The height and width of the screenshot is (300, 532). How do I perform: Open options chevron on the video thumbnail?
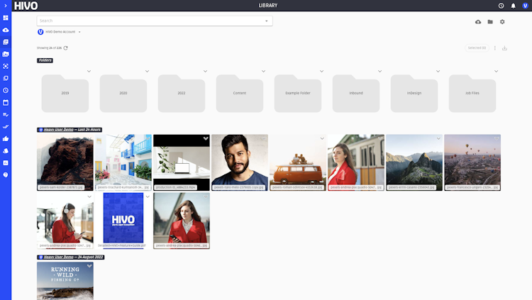206,138
